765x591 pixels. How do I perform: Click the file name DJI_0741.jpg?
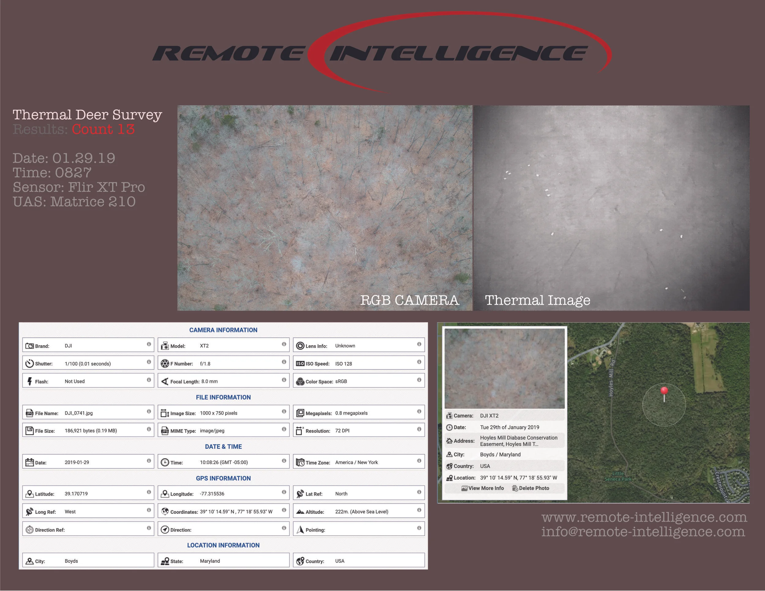pyautogui.click(x=79, y=413)
